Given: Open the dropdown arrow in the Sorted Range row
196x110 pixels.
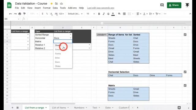Looking at the screenshot, I should pyautogui.click(x=70, y=35).
